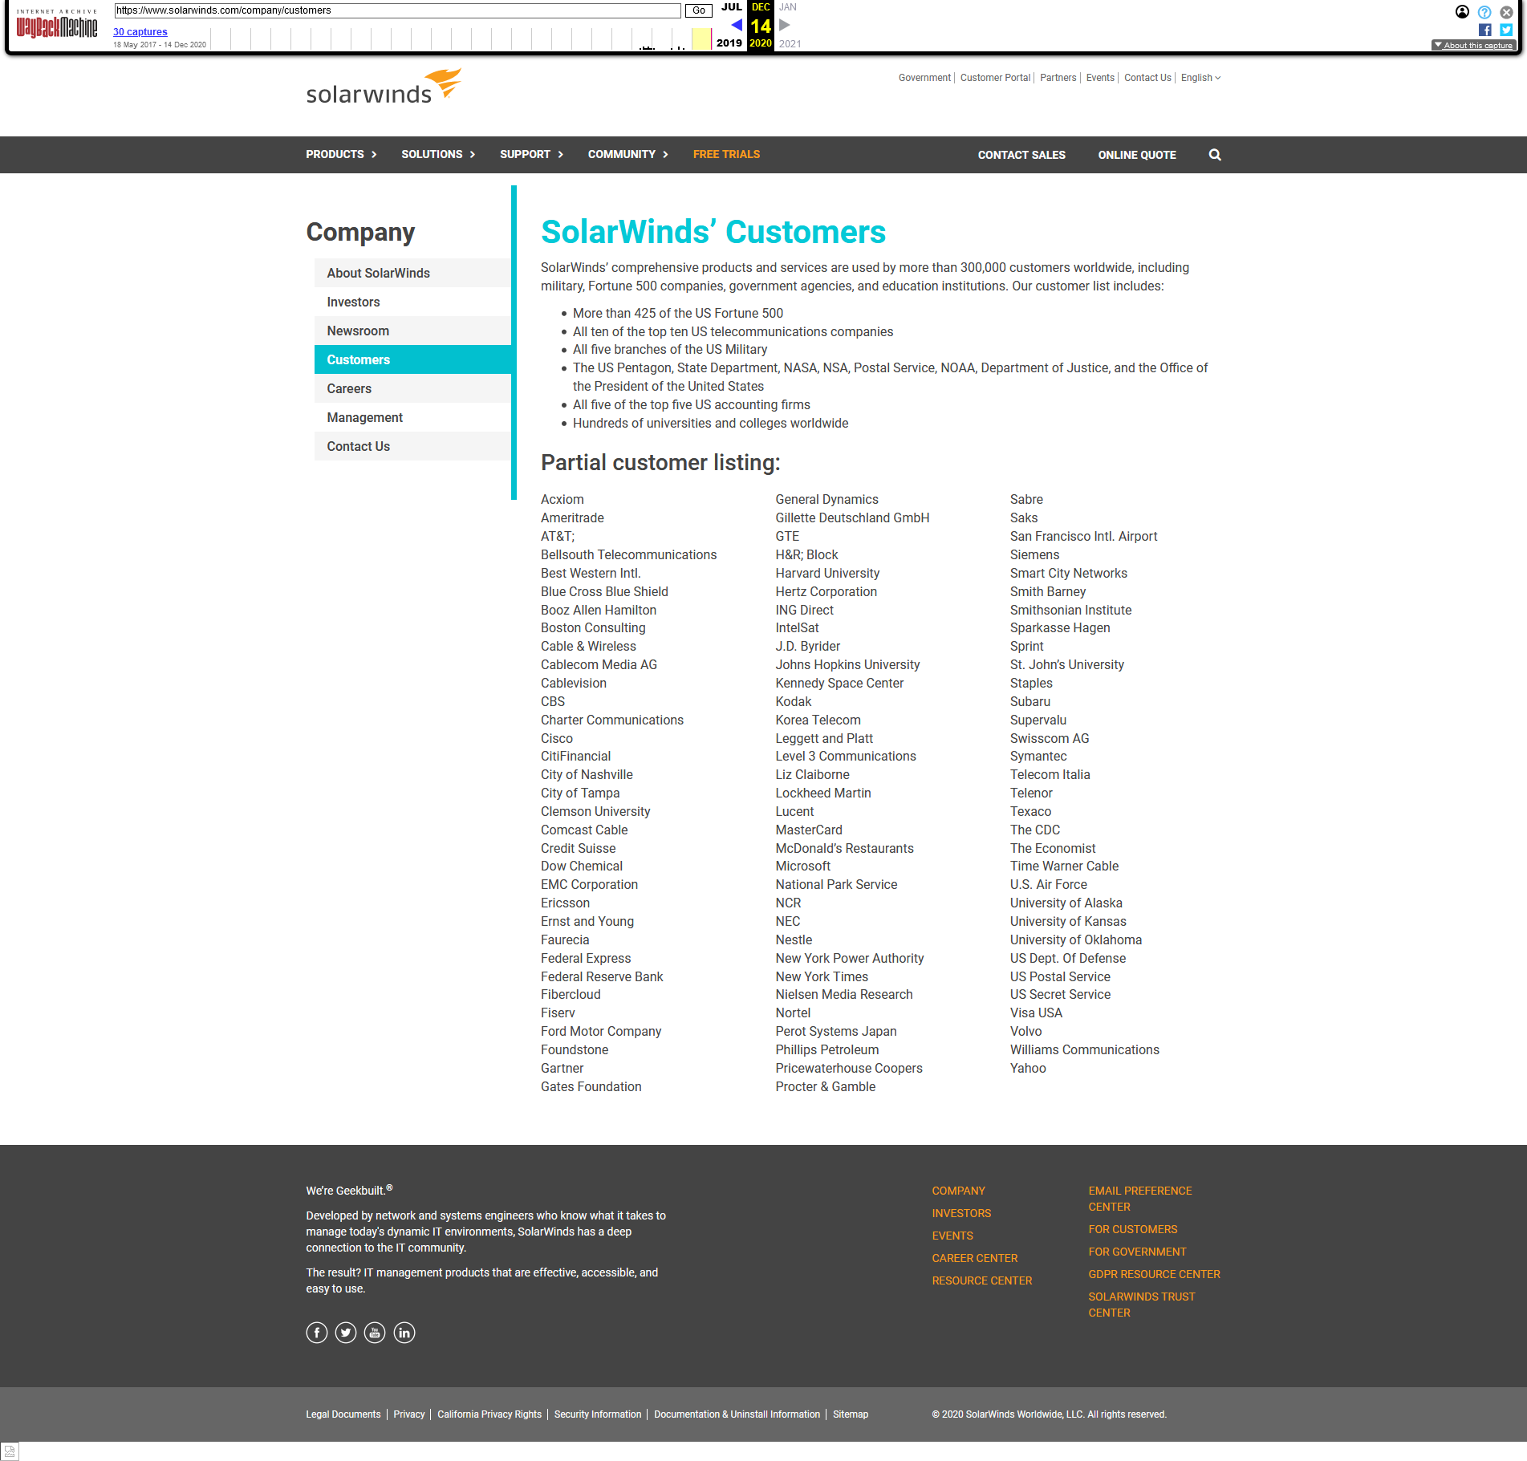
Task: Expand the COMMUNITY menu
Action: pyautogui.click(x=627, y=155)
